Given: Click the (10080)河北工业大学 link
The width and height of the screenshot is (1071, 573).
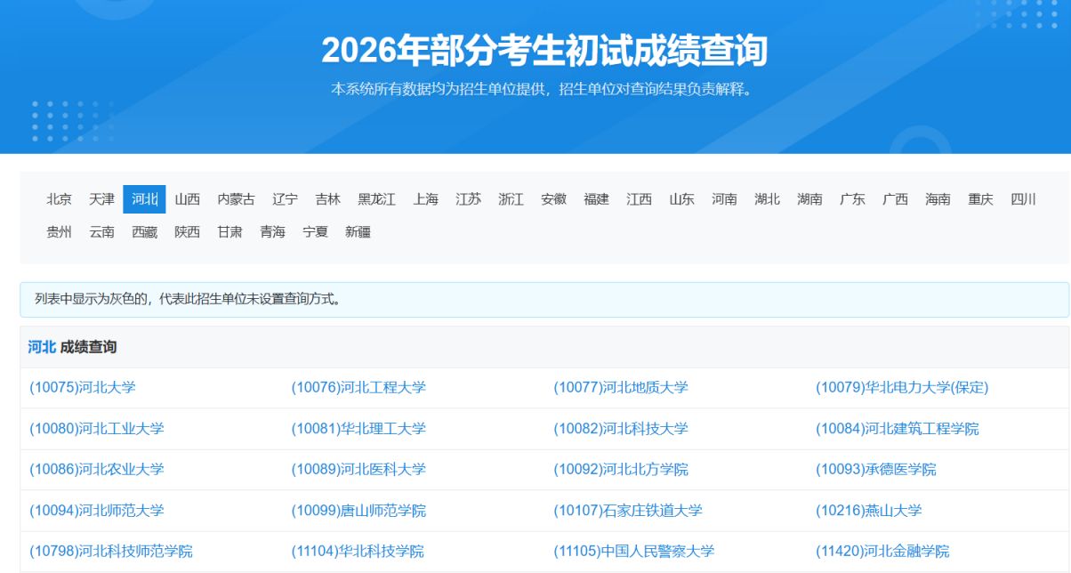Looking at the screenshot, I should click(x=97, y=429).
